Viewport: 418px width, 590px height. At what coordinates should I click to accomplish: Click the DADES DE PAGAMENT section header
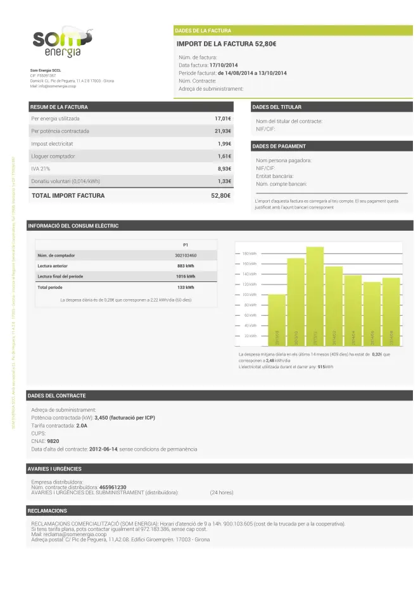(279, 146)
